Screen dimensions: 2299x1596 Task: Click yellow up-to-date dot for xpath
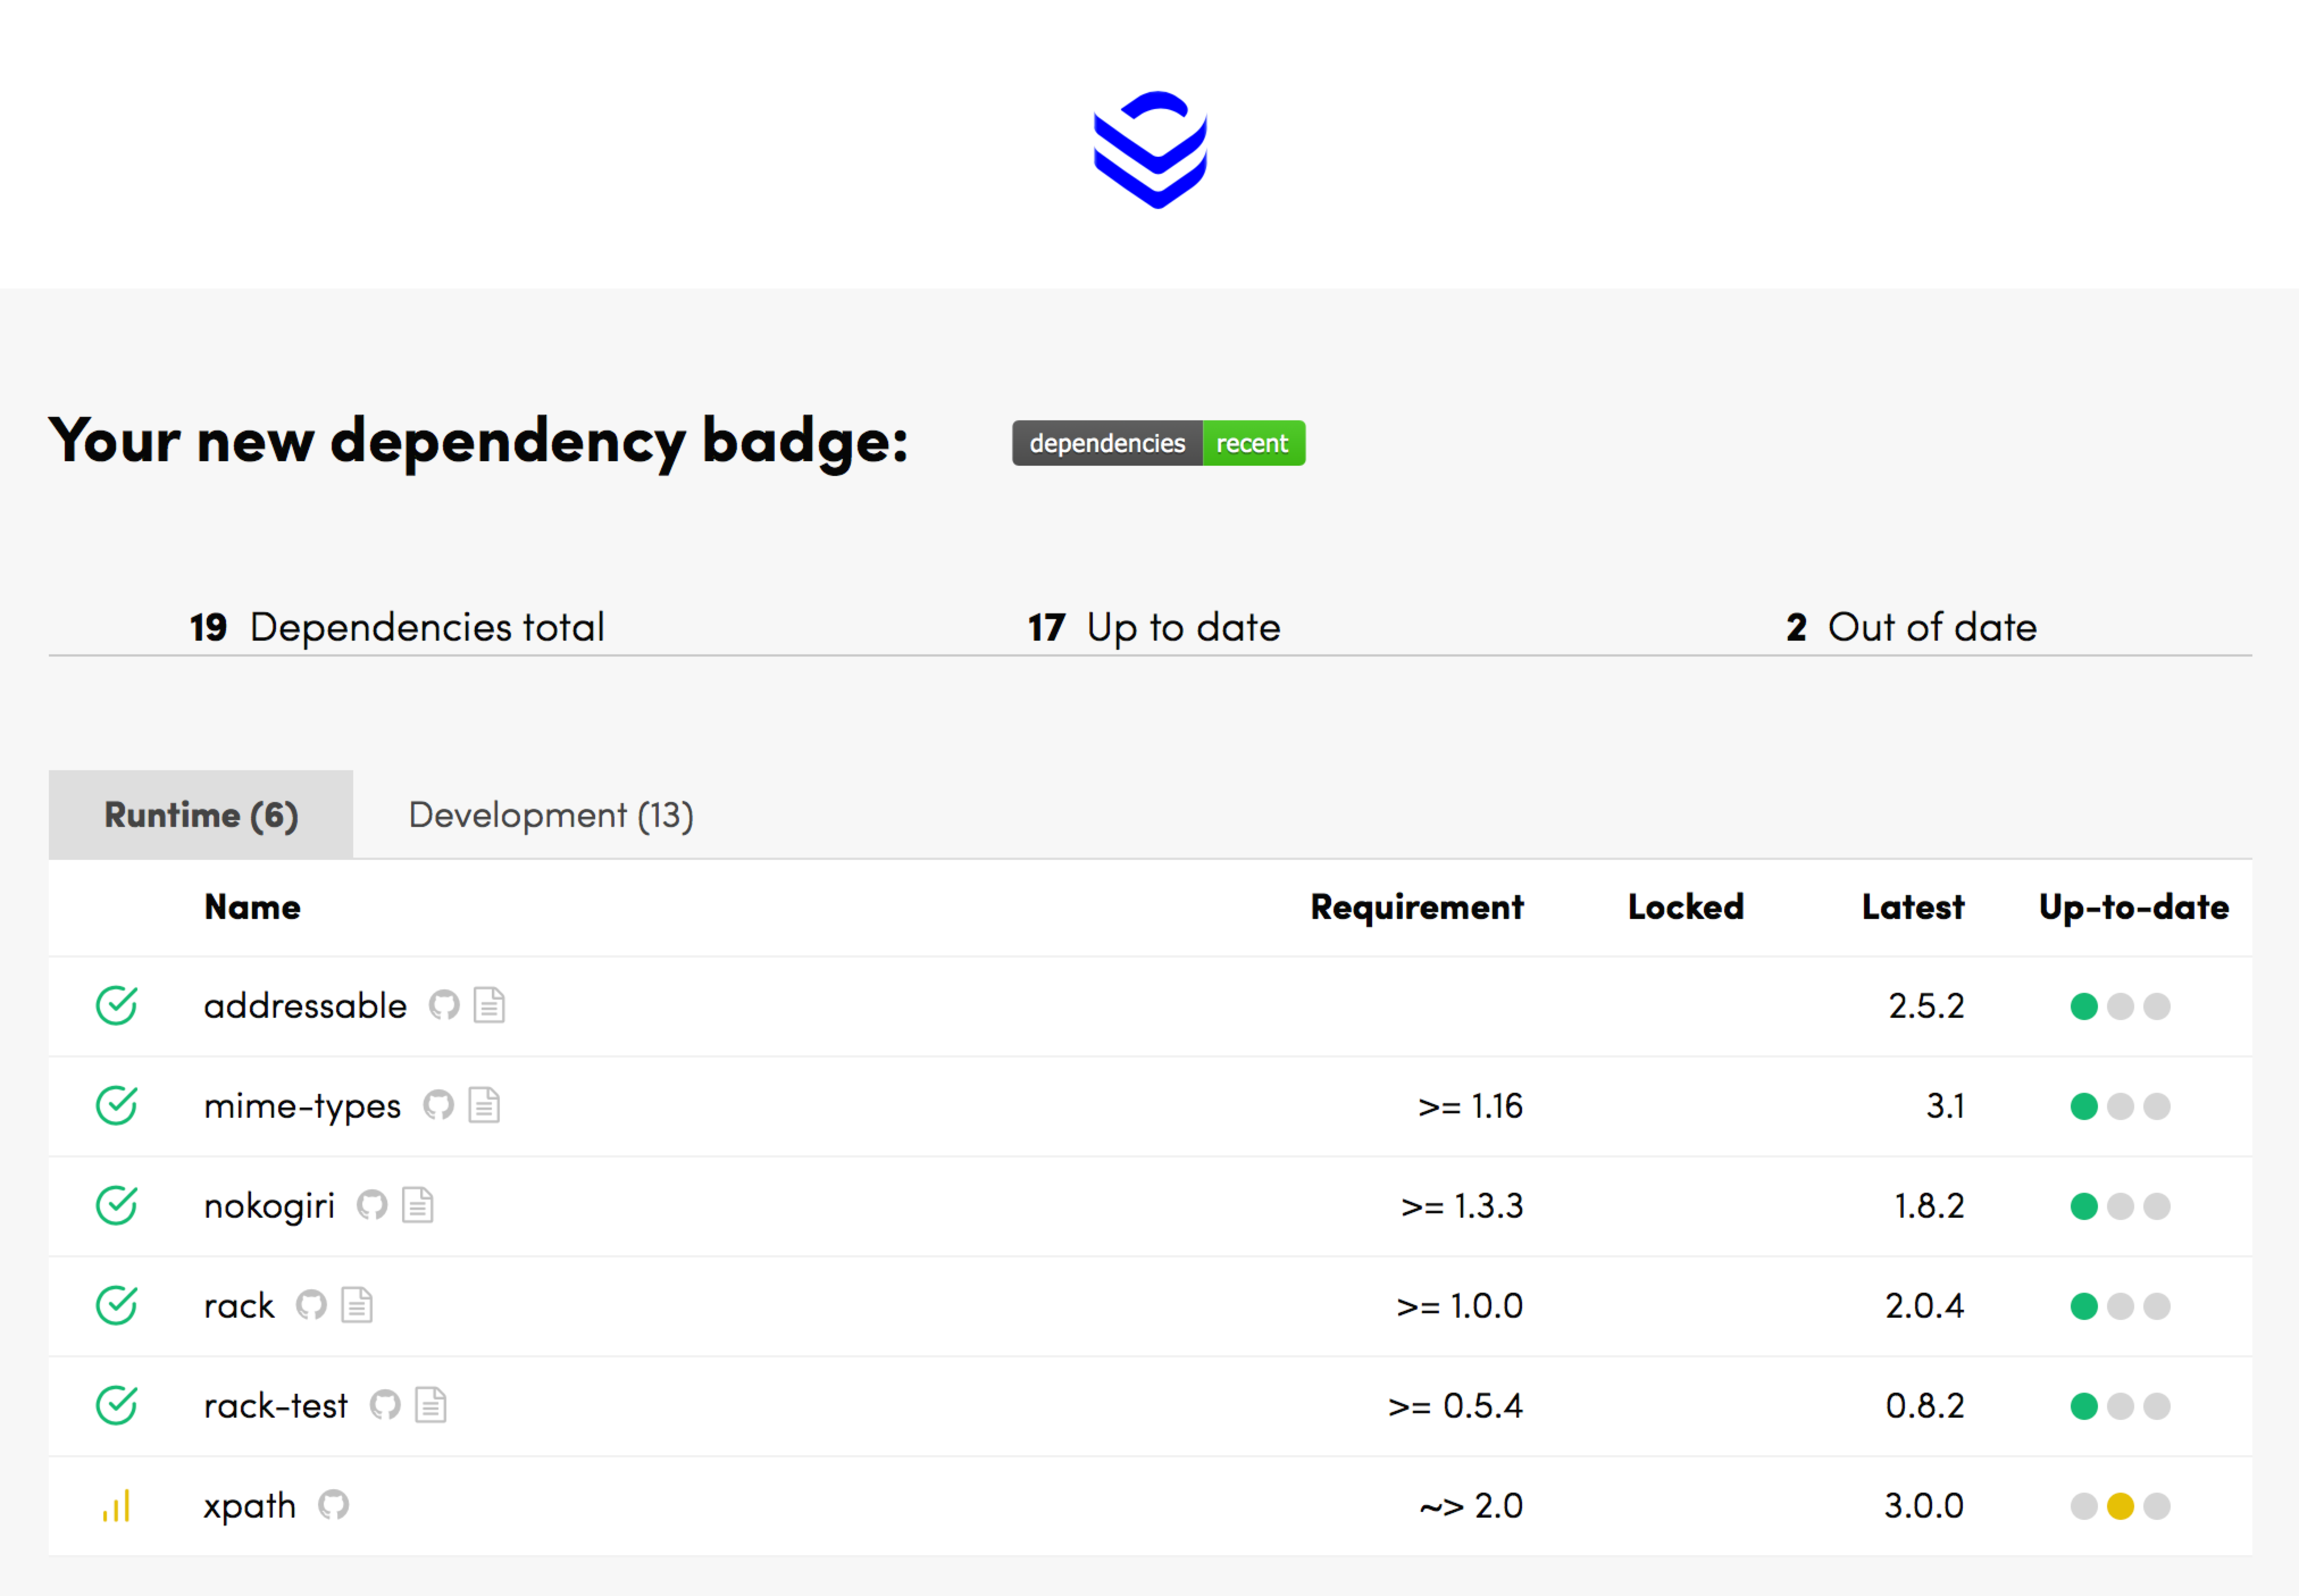pos(2120,1506)
